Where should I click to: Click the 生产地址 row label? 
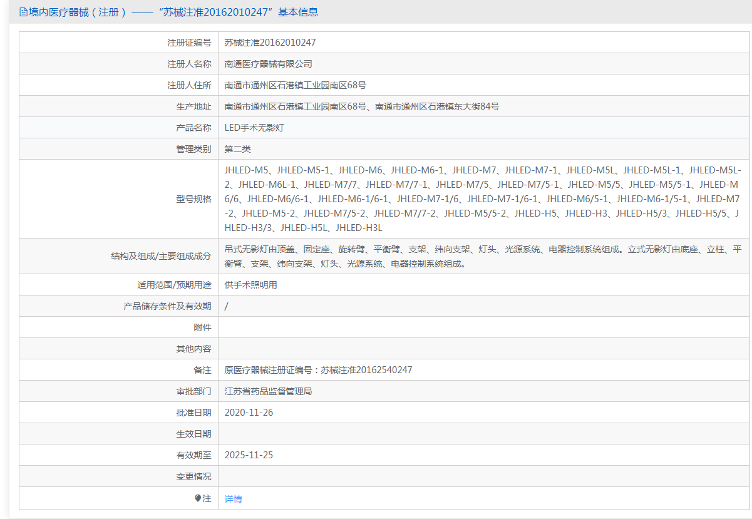(193, 106)
